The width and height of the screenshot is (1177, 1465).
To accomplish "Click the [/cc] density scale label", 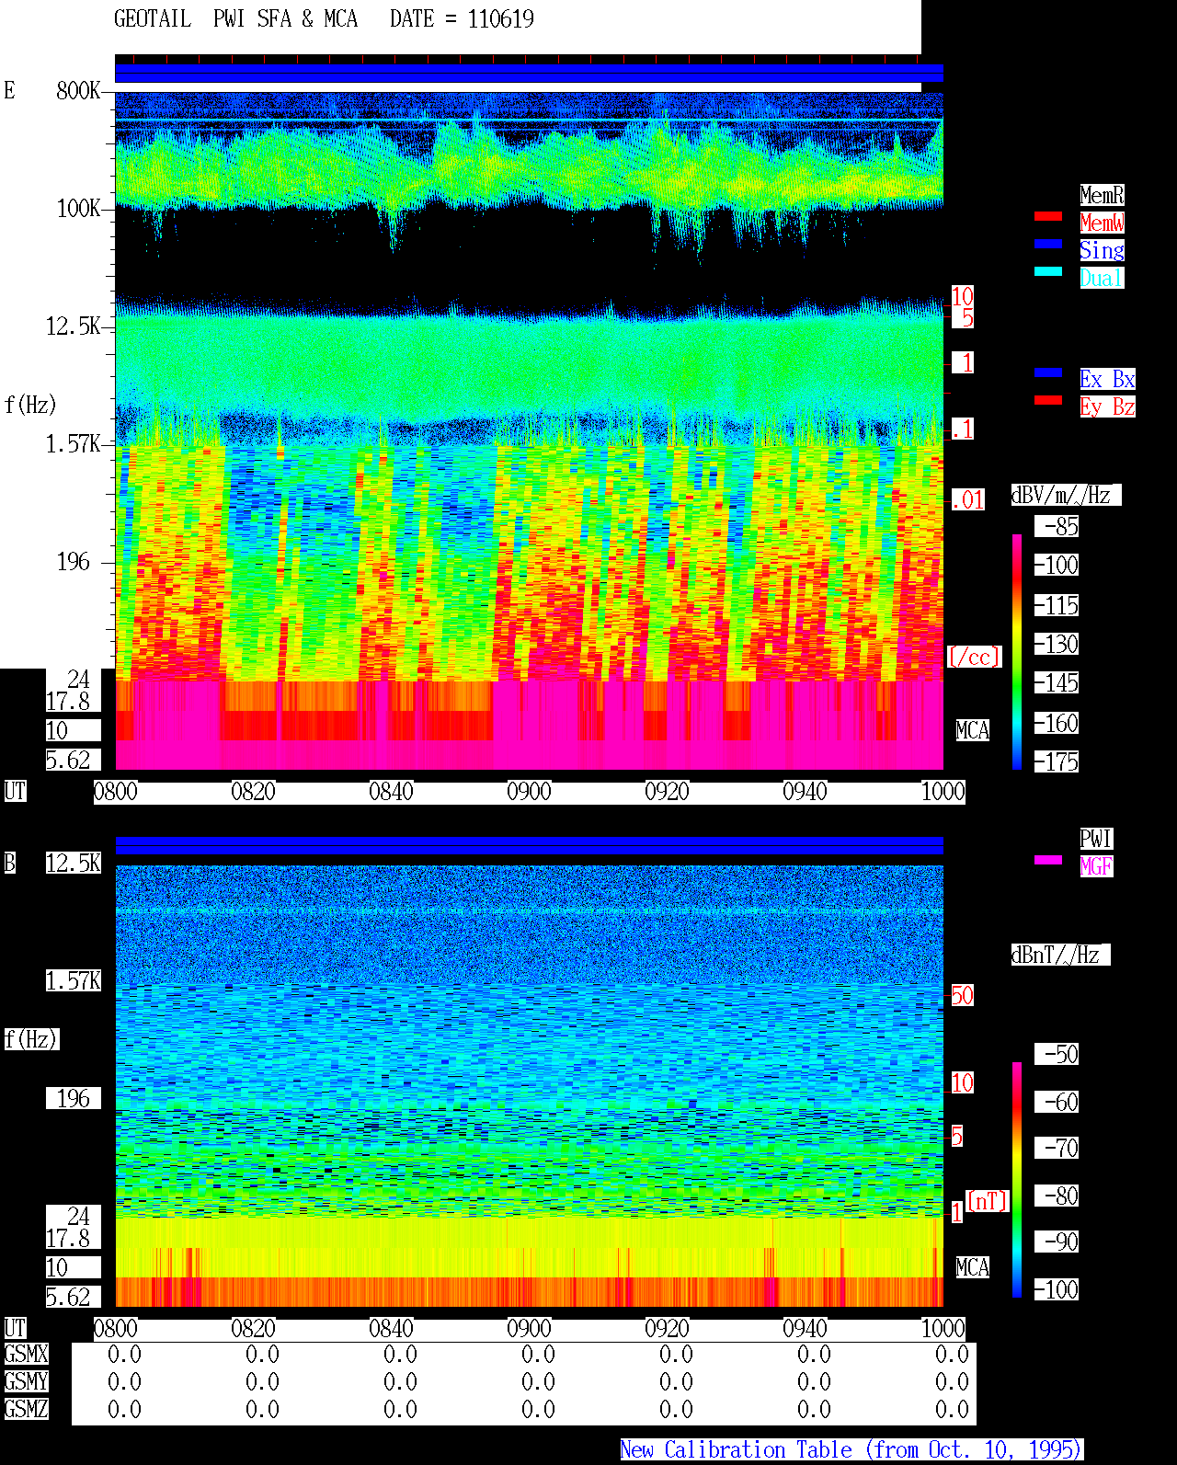I will (974, 658).
